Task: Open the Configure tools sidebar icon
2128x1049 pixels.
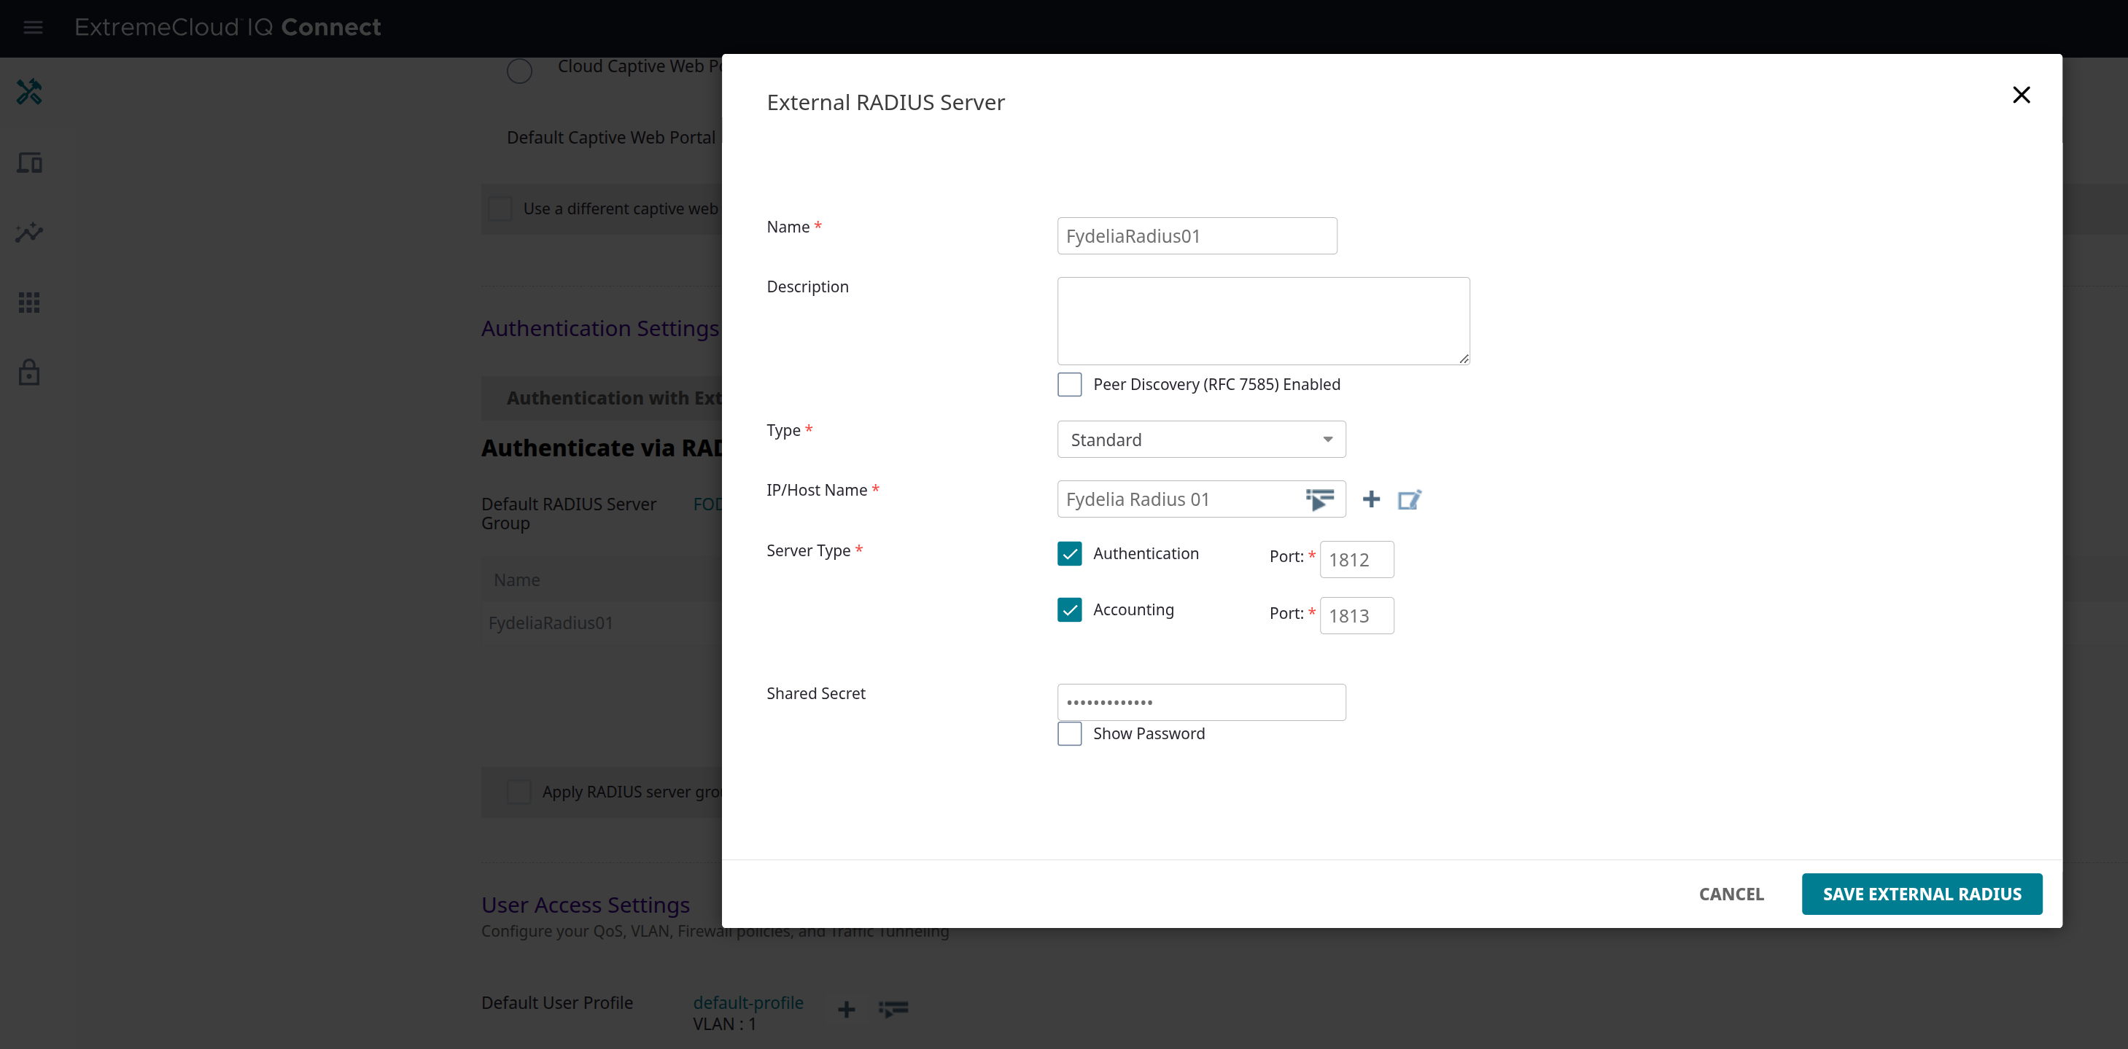Action: pos(30,92)
